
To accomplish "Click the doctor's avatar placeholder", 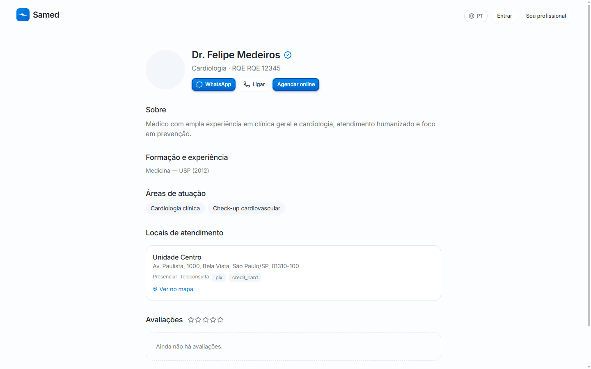I will point(165,70).
